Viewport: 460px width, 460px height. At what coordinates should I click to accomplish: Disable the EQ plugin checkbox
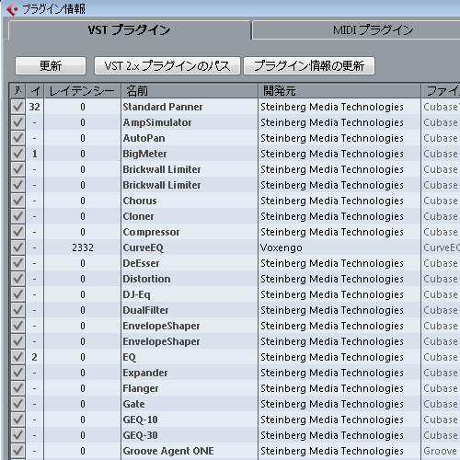click(17, 357)
